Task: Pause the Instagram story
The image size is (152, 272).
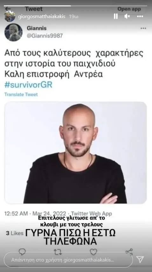Action: click(115, 16)
